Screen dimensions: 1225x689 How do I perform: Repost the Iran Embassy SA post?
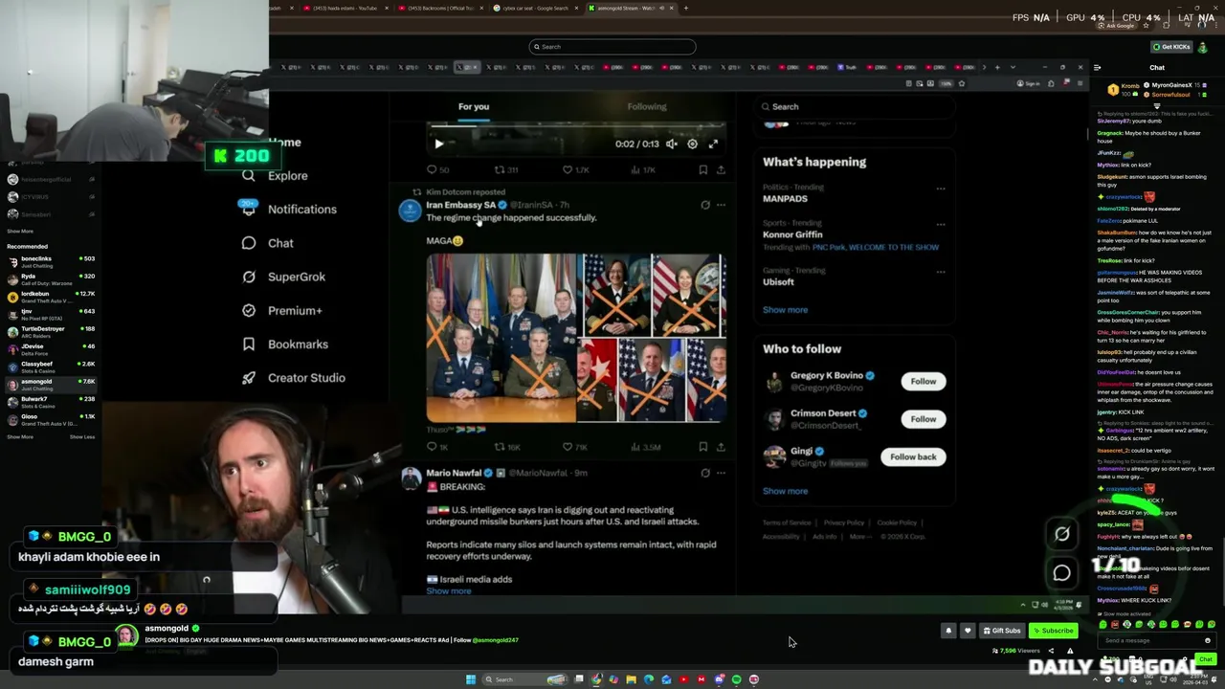coord(507,447)
